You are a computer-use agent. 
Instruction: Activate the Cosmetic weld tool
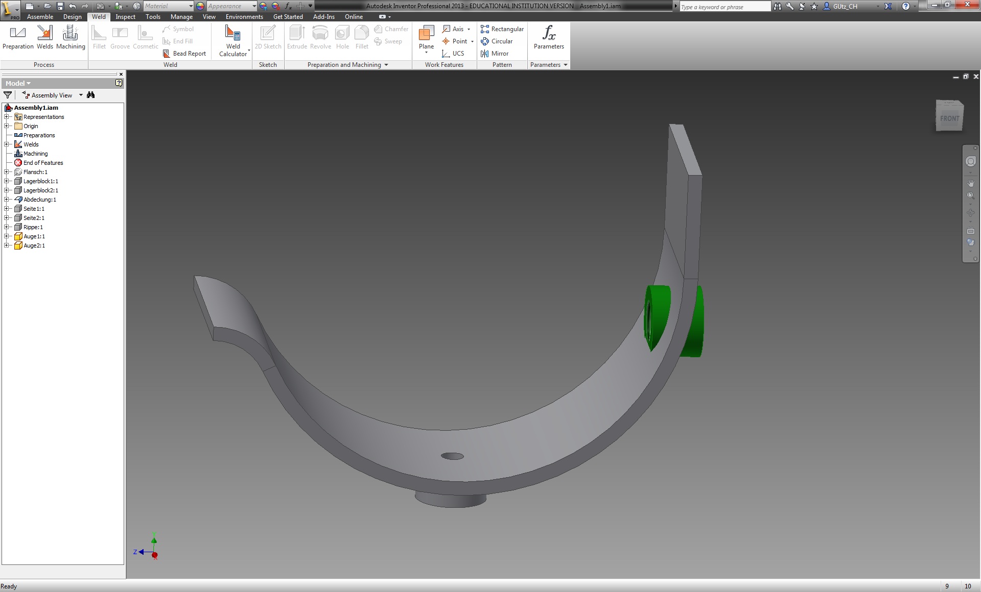pyautogui.click(x=145, y=38)
